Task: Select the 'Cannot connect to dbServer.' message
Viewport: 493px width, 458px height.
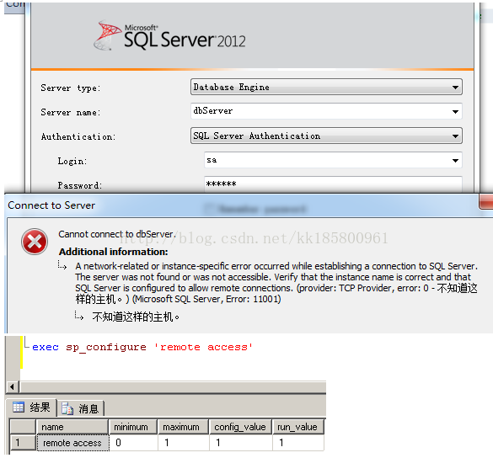Action: click(x=117, y=234)
